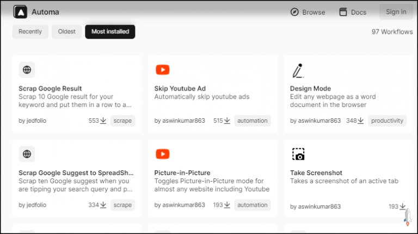Click the productivity tag on Design Mode
Screen dimensions: 418x234
(387, 121)
